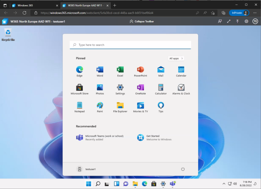Open Get Started recommended item
The height and width of the screenshot is (189, 261).
154,138
